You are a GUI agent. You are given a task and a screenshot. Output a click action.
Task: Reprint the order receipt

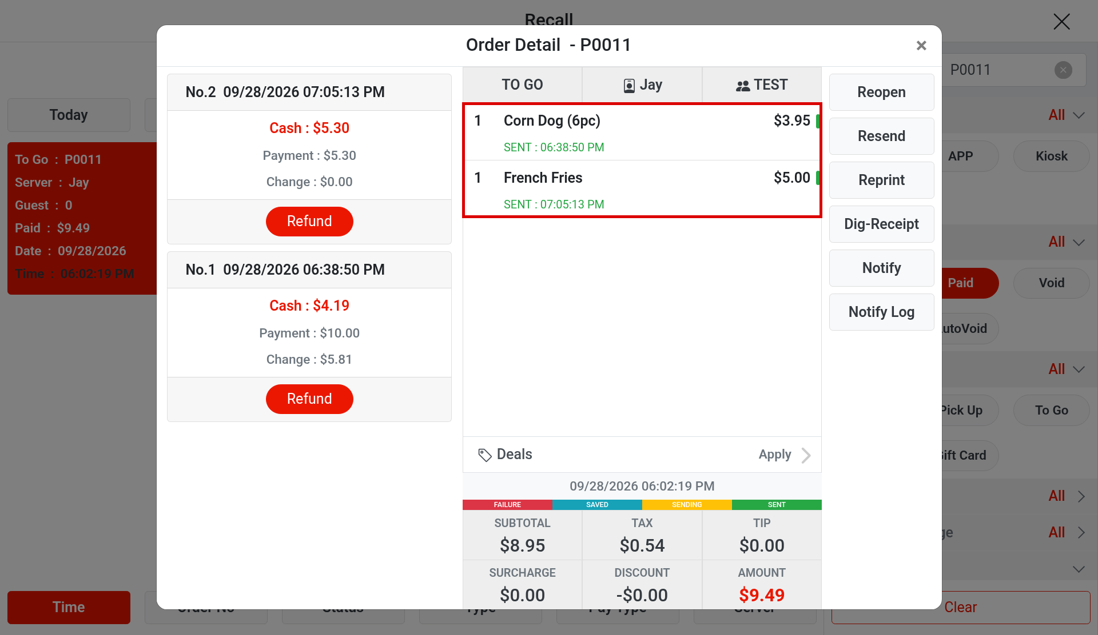[881, 180]
